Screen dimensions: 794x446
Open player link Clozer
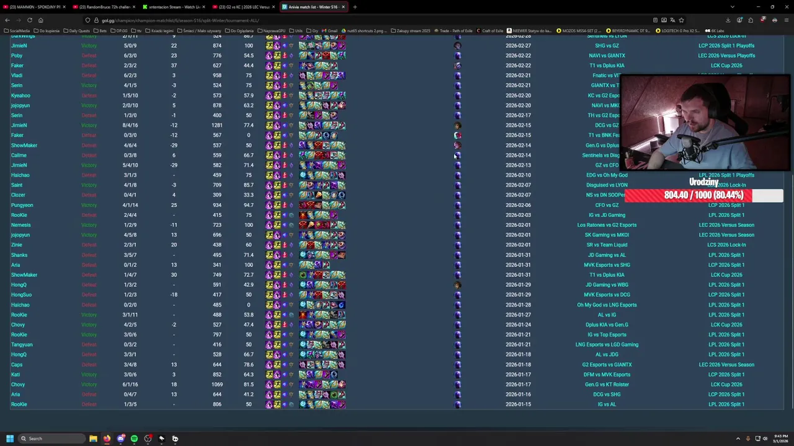pyautogui.click(x=18, y=195)
